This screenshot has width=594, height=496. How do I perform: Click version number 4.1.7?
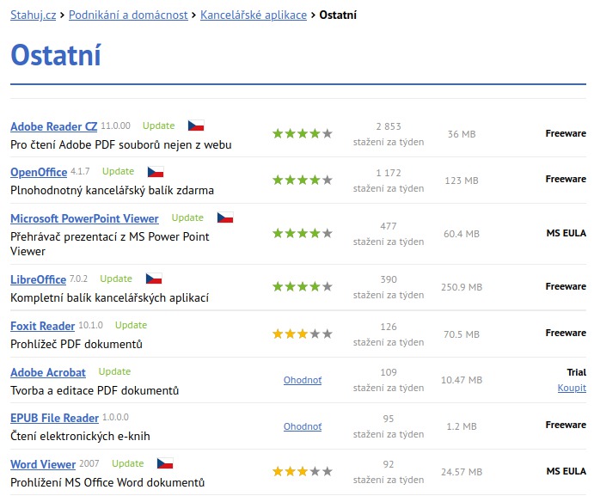(x=80, y=171)
